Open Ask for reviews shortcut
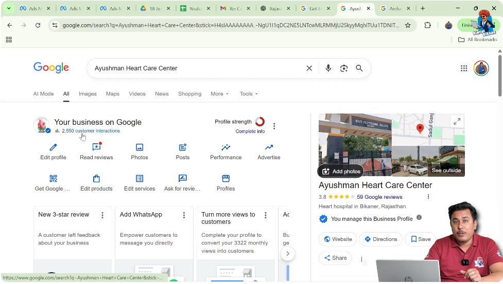The image size is (503, 284). [x=182, y=183]
